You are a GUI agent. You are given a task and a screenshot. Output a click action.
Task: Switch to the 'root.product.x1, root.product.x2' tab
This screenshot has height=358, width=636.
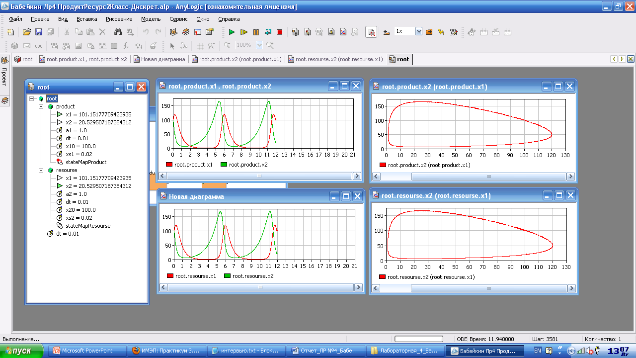[83, 59]
